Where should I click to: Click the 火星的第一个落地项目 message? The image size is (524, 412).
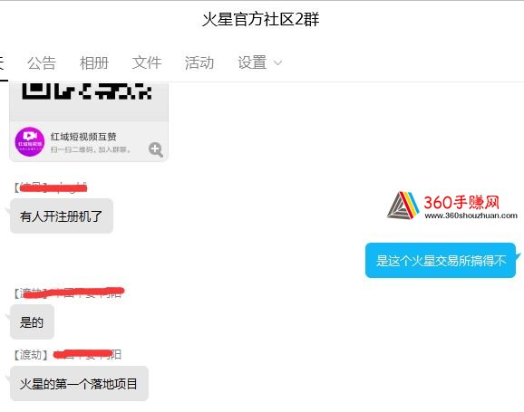[79, 384]
